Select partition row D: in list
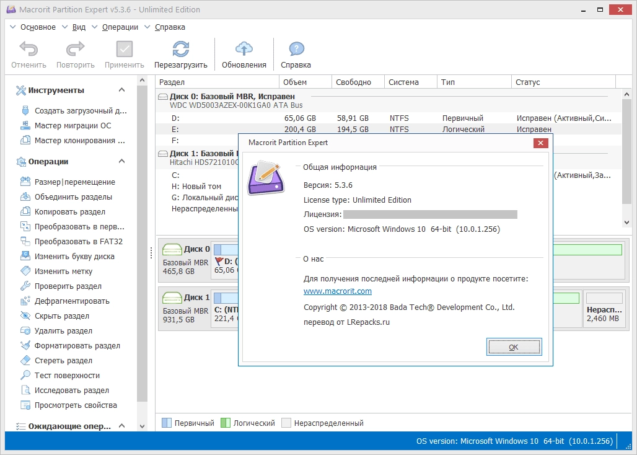 click(x=389, y=118)
